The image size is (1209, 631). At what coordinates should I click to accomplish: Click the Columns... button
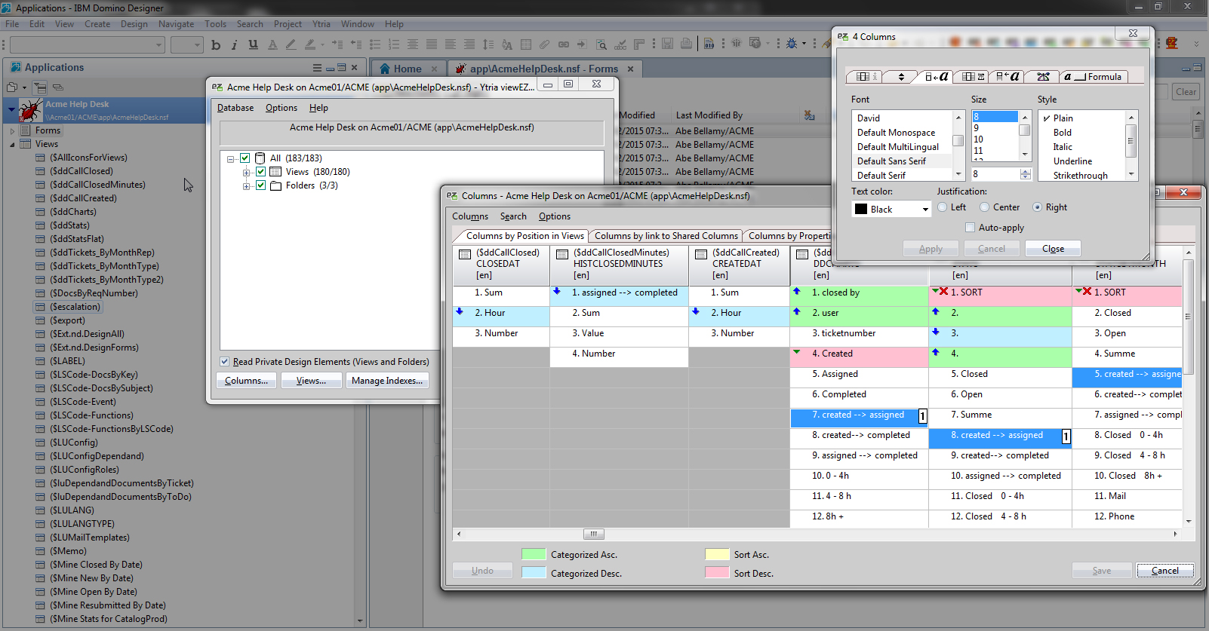(247, 381)
